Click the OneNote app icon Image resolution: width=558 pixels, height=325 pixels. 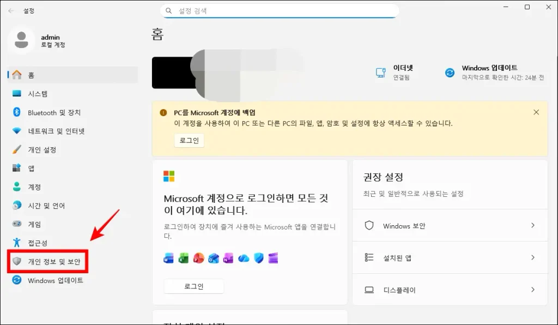[228, 258]
